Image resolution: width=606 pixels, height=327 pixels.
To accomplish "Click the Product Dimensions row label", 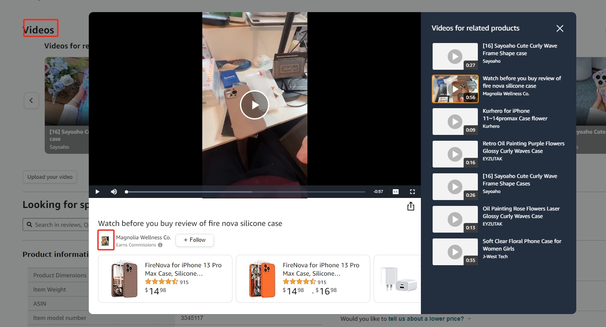I will [x=60, y=275].
